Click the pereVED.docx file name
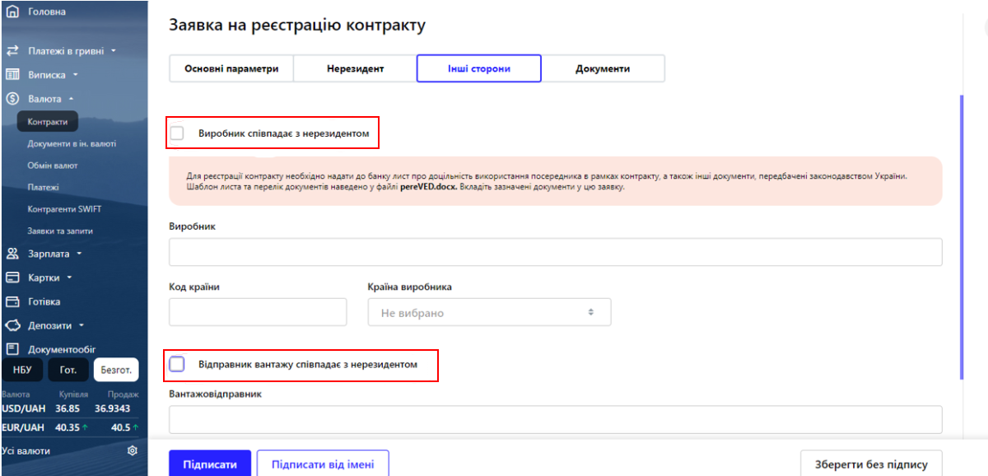 (428, 187)
